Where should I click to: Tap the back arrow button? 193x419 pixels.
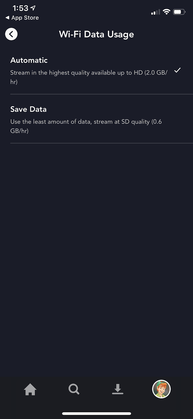(x=11, y=34)
